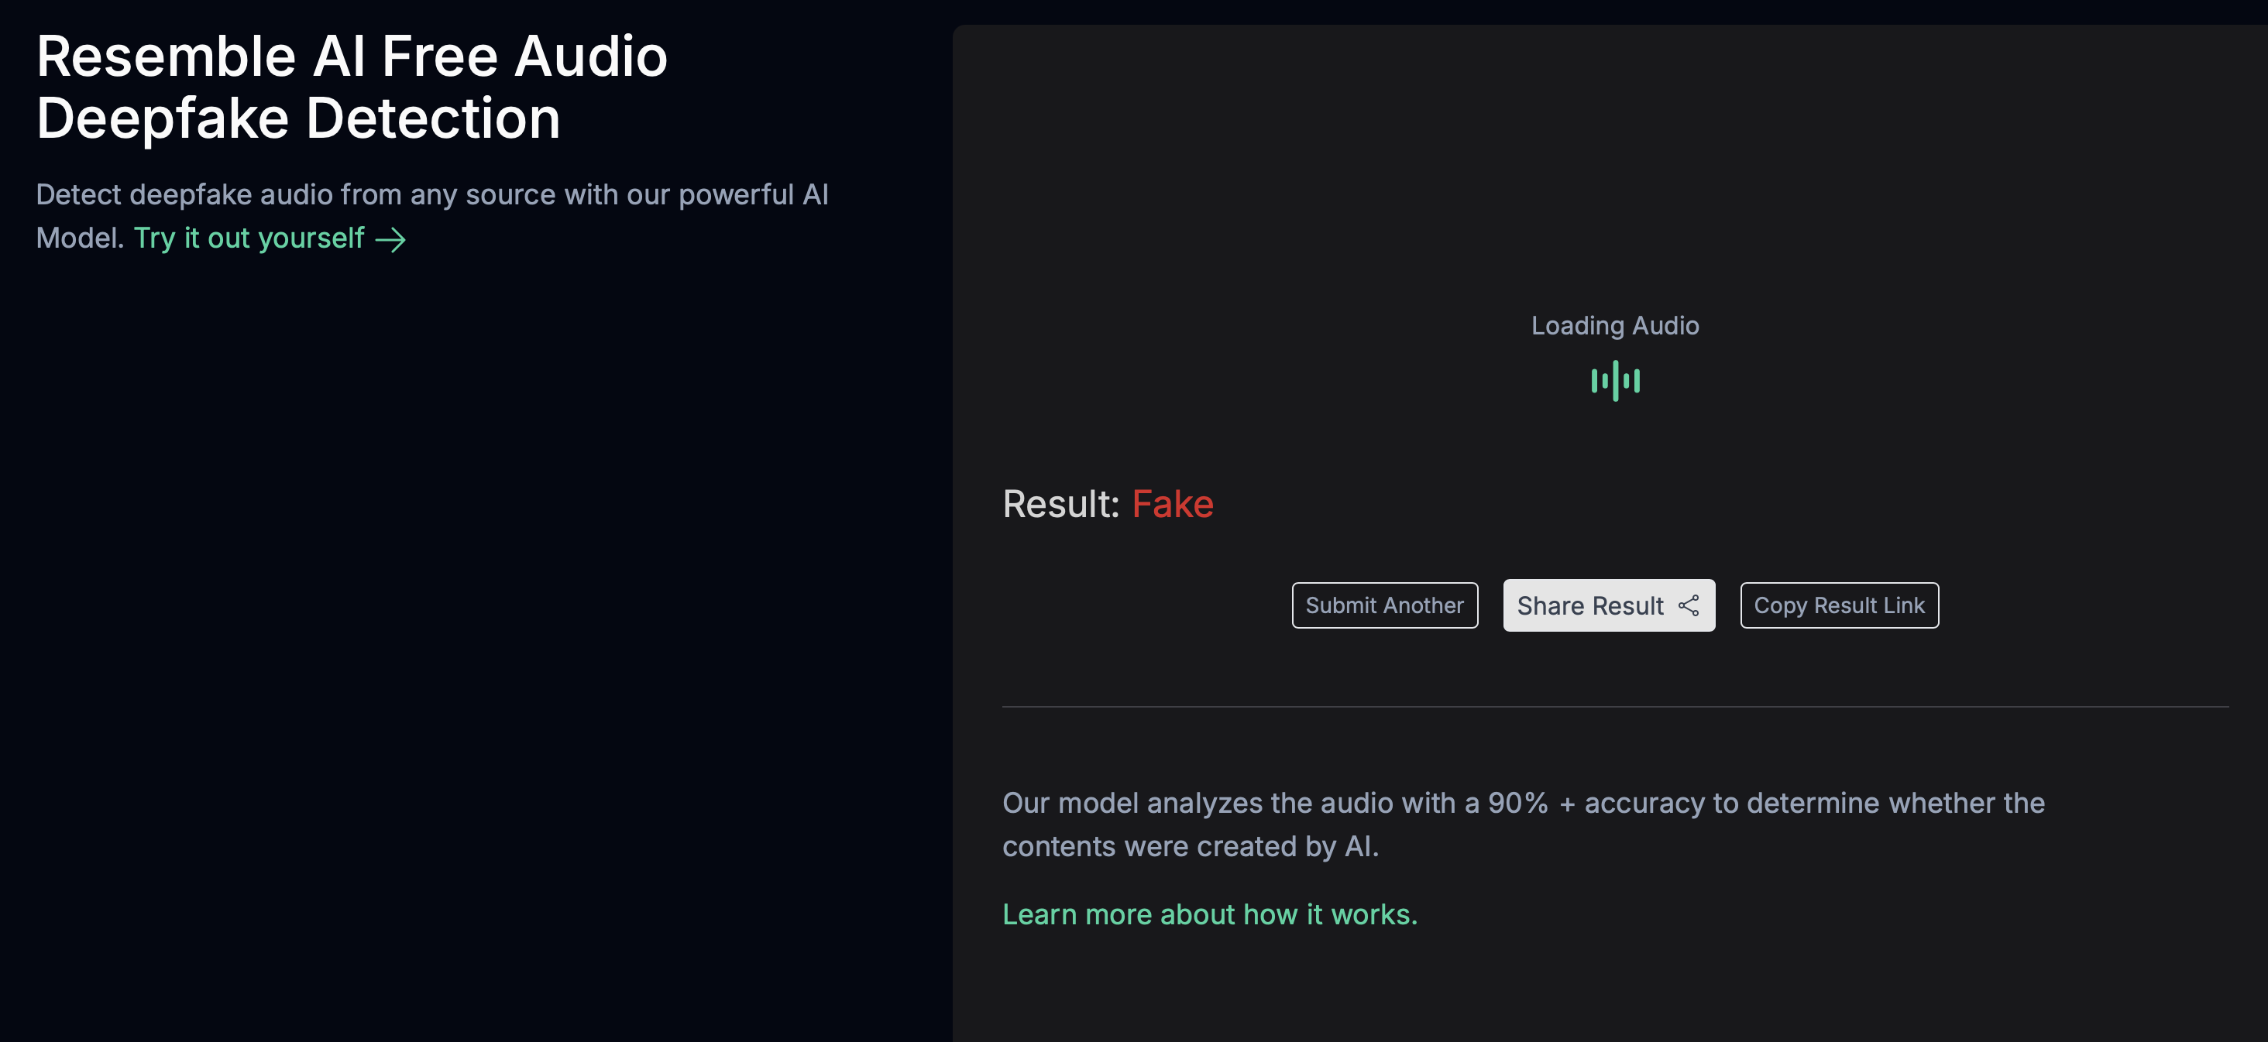This screenshot has height=1042, width=2268.
Task: Open Learn more about how it works
Action: (1210, 914)
